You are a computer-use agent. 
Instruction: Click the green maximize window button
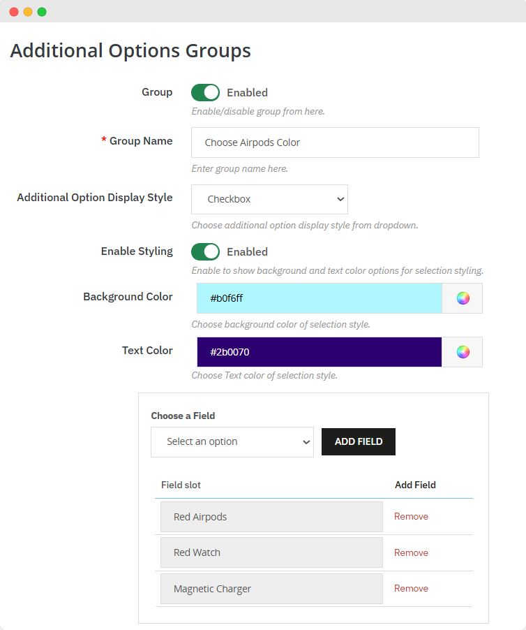[x=42, y=12]
